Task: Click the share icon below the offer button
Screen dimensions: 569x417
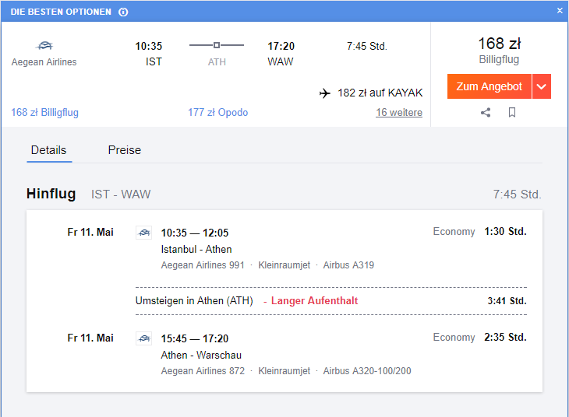Action: click(x=486, y=112)
